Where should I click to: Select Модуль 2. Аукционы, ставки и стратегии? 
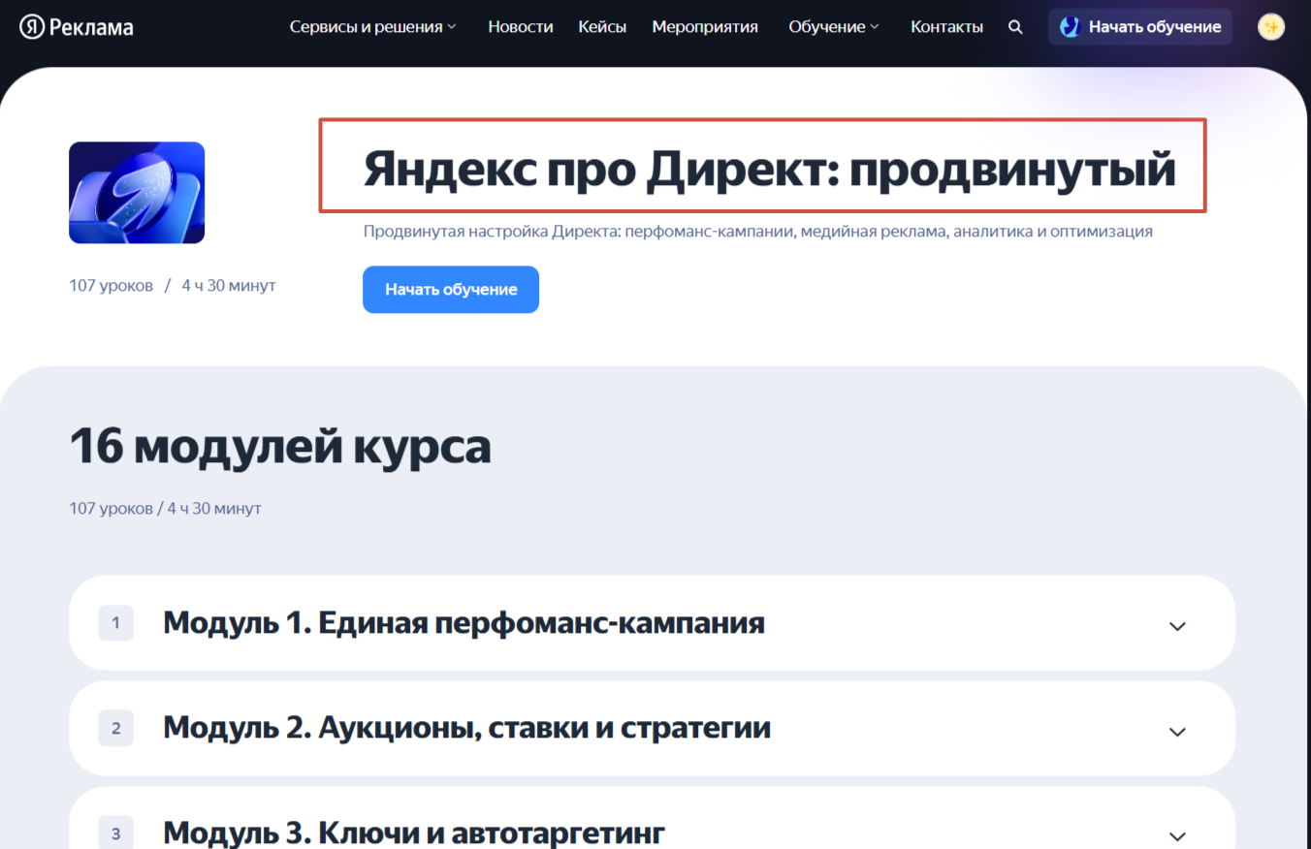pos(466,727)
